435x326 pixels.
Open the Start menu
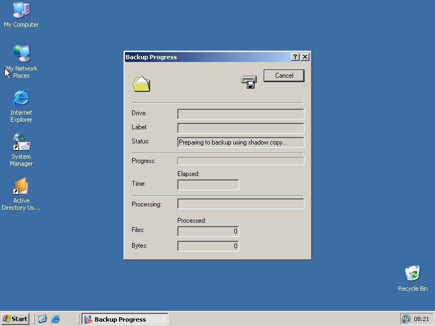(15, 319)
